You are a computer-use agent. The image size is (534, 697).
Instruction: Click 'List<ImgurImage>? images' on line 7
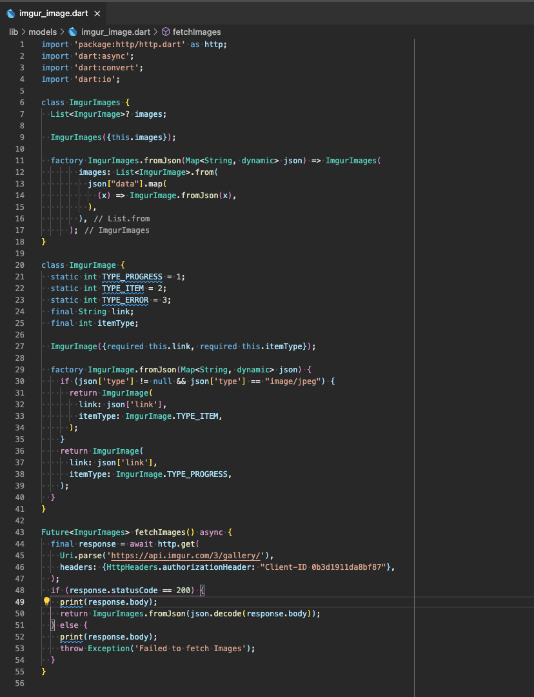106,114
